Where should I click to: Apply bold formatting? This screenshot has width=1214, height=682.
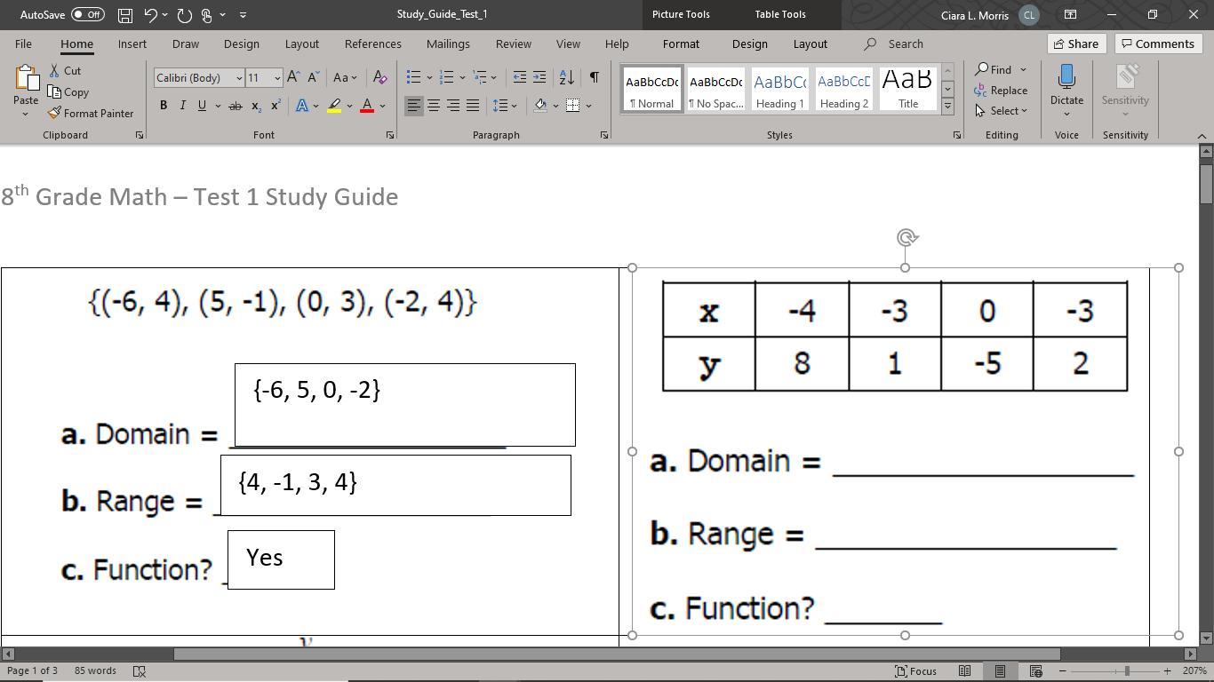click(164, 106)
